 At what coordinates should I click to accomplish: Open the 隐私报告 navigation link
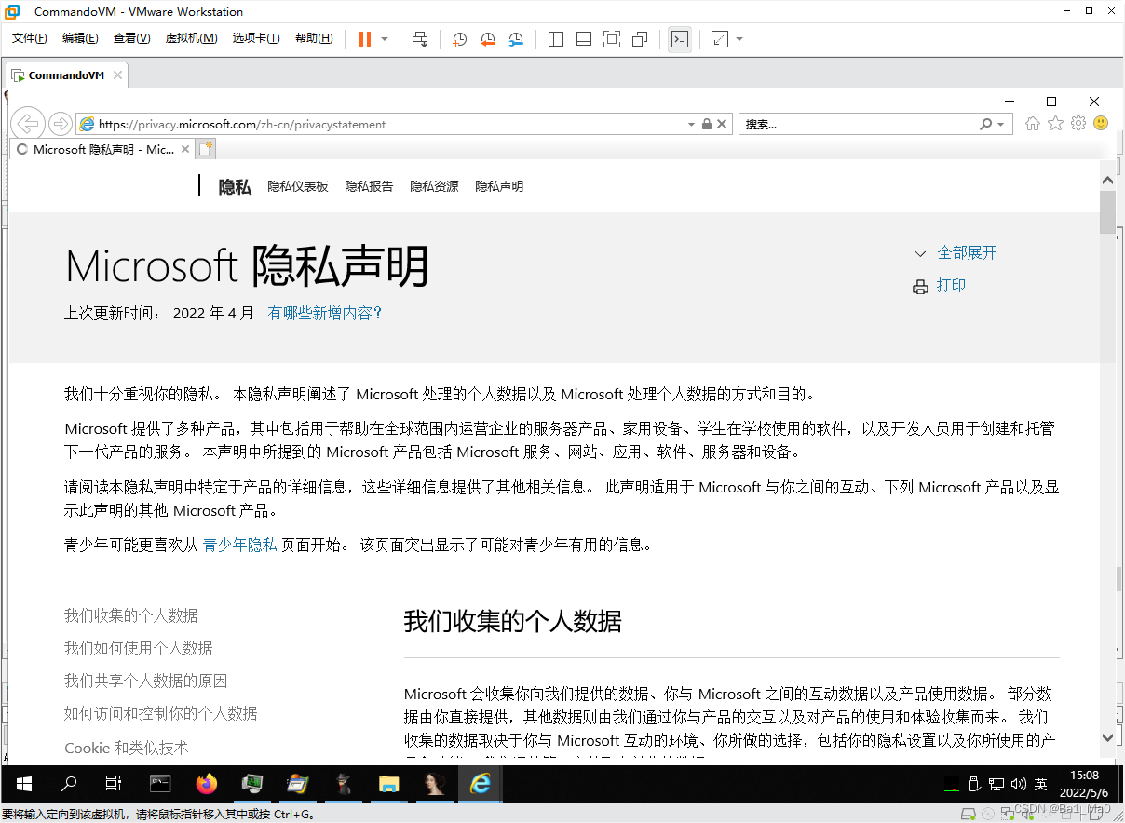pyautogui.click(x=369, y=186)
